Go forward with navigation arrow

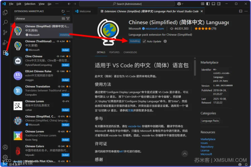(74, 4)
